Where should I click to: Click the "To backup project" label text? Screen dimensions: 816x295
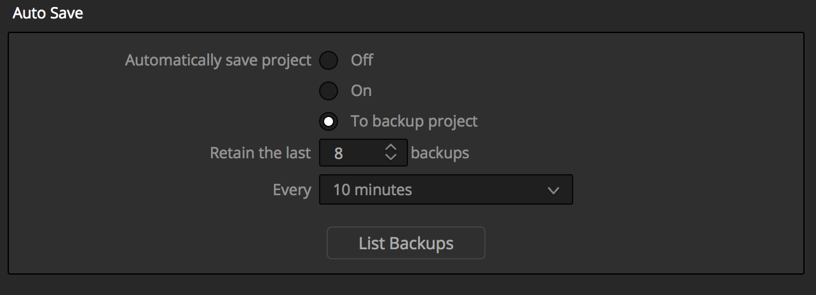pos(414,121)
